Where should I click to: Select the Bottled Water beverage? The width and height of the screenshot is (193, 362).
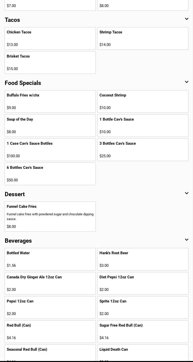[50, 259]
